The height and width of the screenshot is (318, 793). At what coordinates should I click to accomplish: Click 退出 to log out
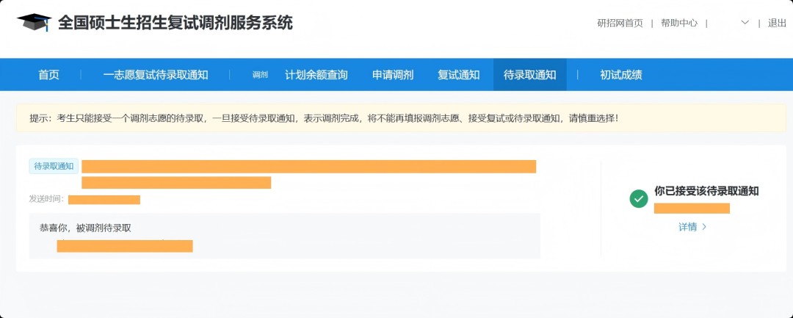click(777, 23)
